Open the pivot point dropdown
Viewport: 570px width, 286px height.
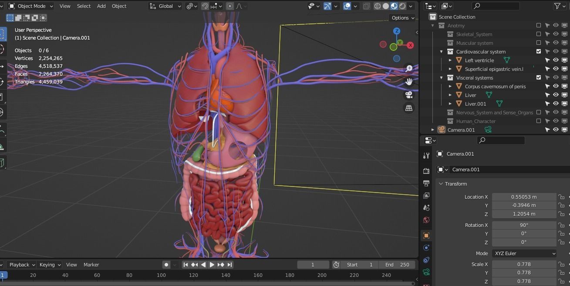(x=192, y=6)
